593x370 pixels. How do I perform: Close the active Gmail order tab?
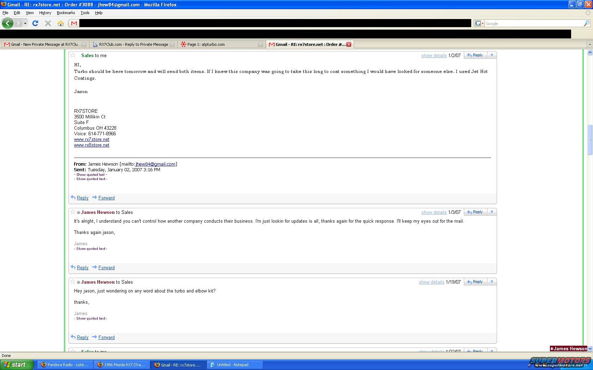[349, 44]
